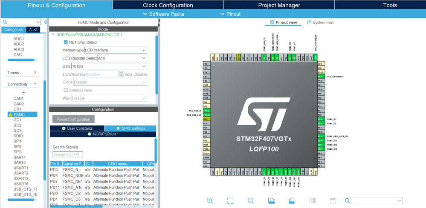
Task: Click Data/Address stepper arrows
Action: (x=121, y=74)
